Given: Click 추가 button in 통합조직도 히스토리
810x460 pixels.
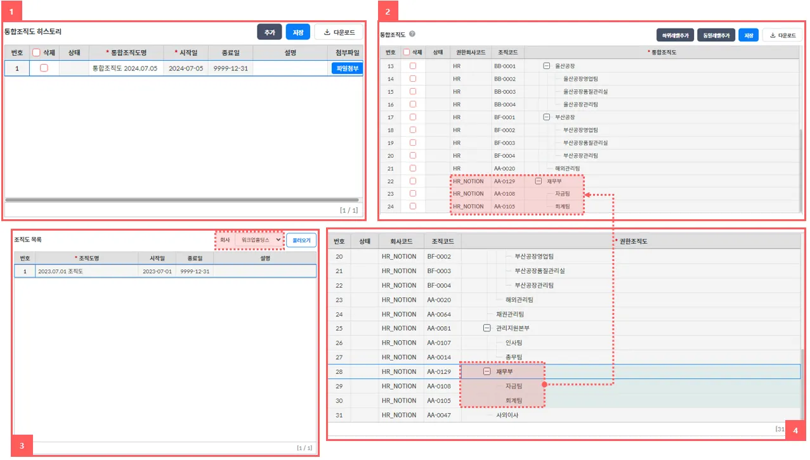Looking at the screenshot, I should pos(269,32).
